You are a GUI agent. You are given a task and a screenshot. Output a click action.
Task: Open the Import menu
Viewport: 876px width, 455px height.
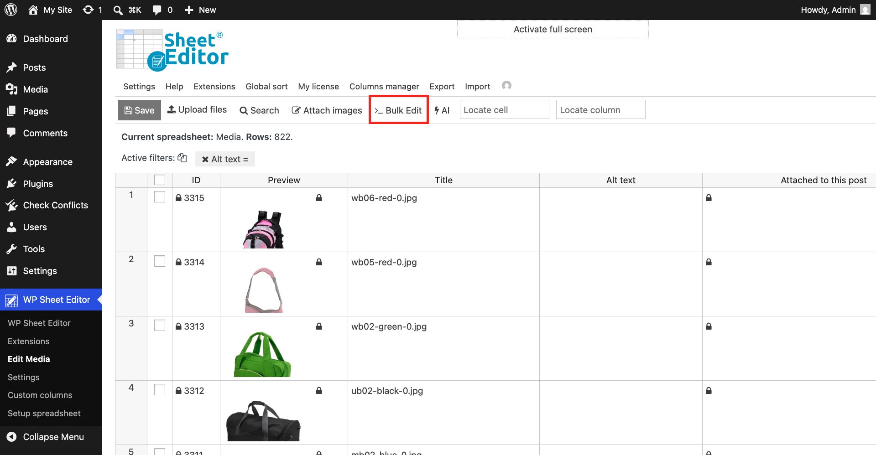click(x=477, y=86)
